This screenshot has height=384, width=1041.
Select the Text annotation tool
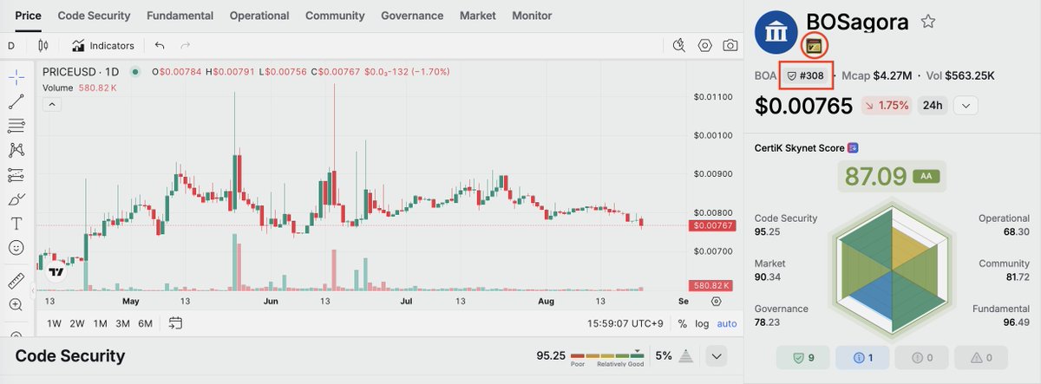16,224
